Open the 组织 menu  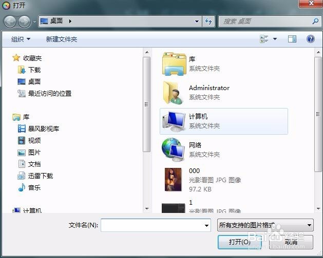click(x=21, y=39)
